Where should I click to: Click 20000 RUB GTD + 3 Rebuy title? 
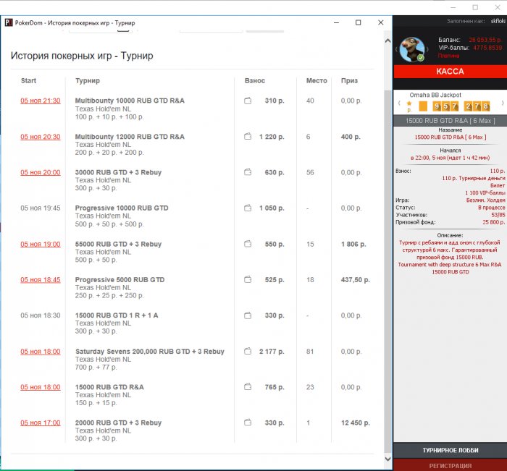[118, 423]
